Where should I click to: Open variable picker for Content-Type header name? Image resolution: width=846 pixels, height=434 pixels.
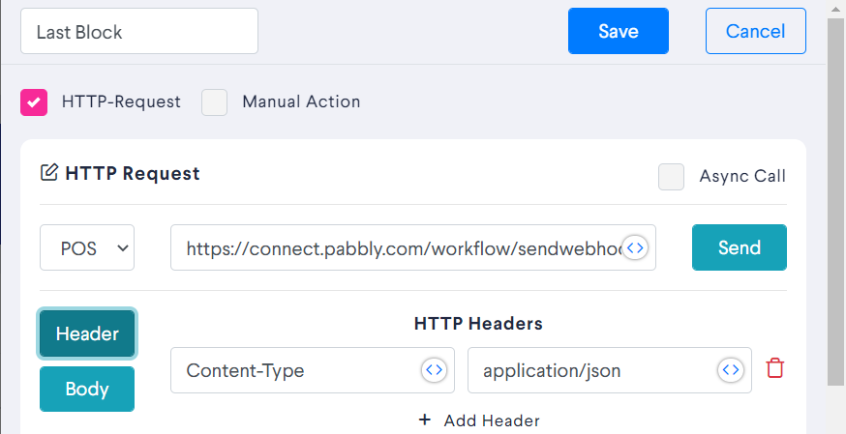(435, 370)
